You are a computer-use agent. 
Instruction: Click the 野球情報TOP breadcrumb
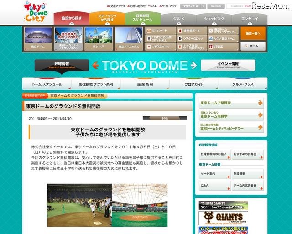pos(35,96)
